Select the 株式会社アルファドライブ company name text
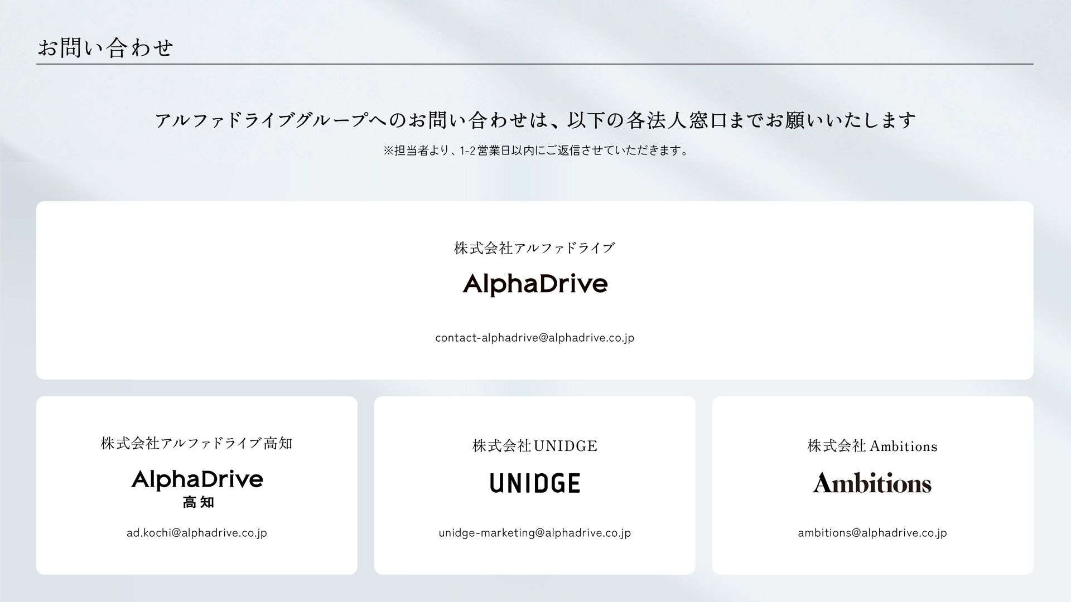Screen dimensions: 1071x602 point(534,248)
